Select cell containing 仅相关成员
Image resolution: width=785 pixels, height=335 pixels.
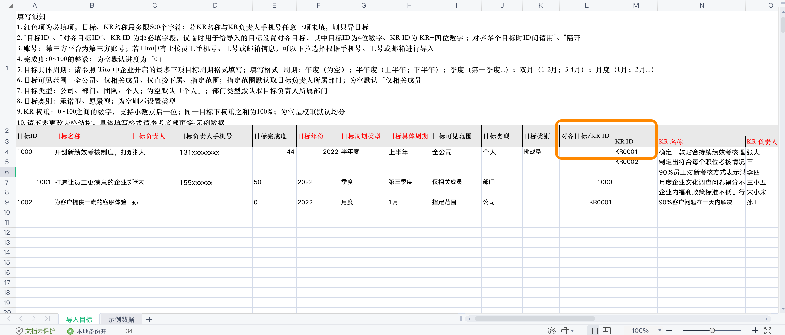(456, 182)
